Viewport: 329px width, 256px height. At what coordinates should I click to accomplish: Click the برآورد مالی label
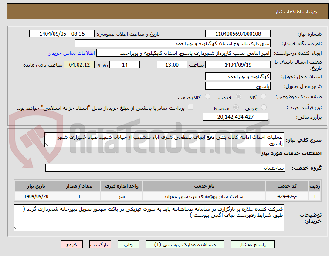tap(309, 117)
